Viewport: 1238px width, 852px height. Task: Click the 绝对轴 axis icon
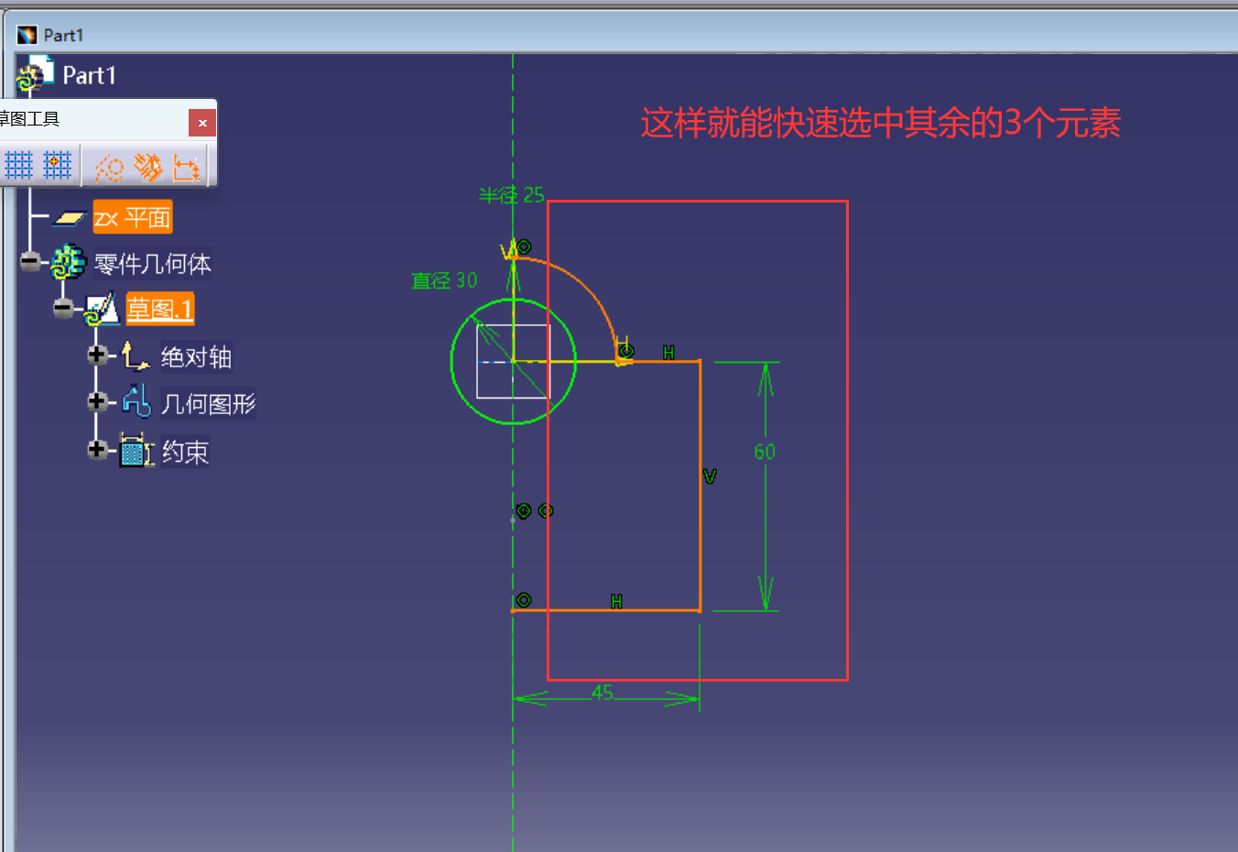point(136,355)
